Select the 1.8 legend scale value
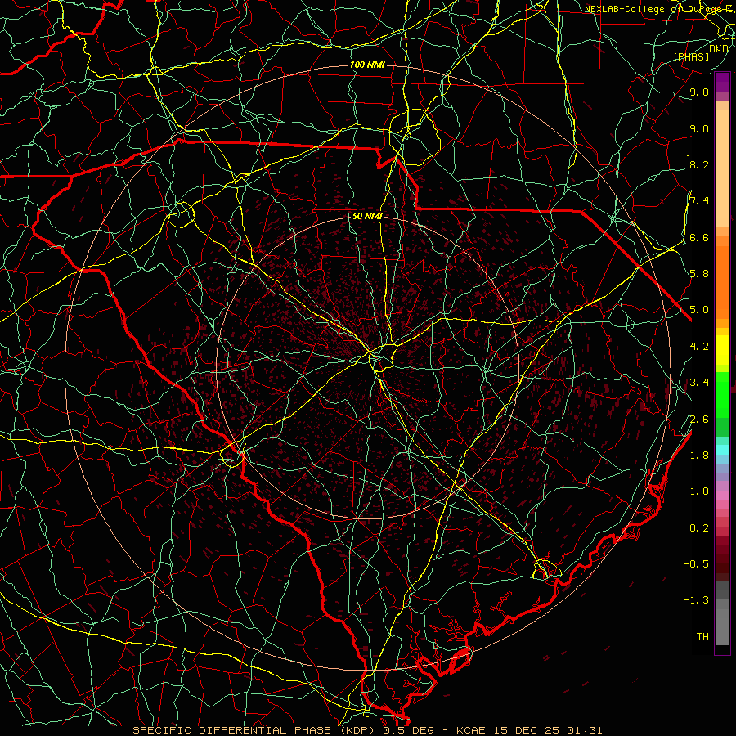 point(699,455)
